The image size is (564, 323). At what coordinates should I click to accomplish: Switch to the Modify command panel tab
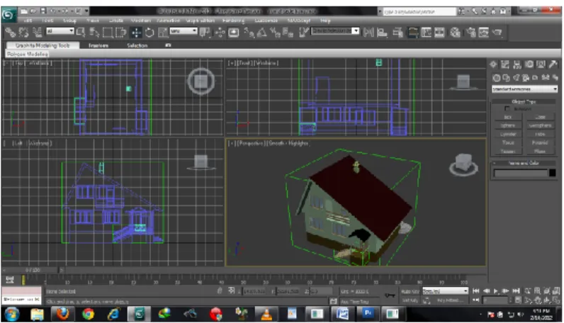pos(505,64)
